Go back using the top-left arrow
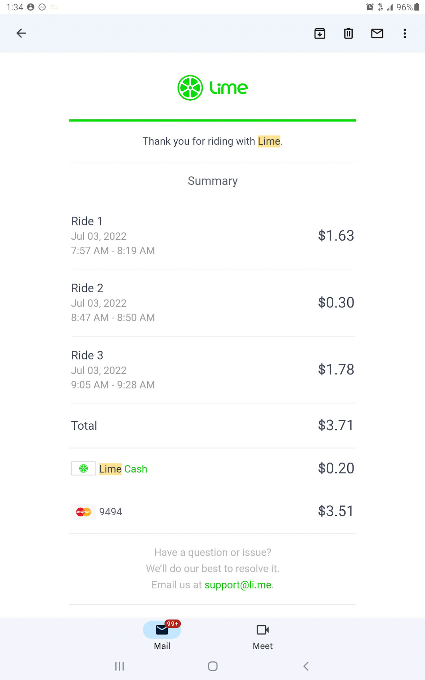The width and height of the screenshot is (425, 680). (x=21, y=33)
